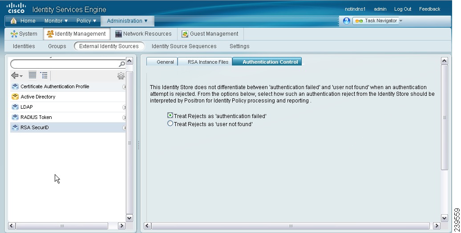Click the search magnifier icon

pyautogui.click(x=122, y=64)
